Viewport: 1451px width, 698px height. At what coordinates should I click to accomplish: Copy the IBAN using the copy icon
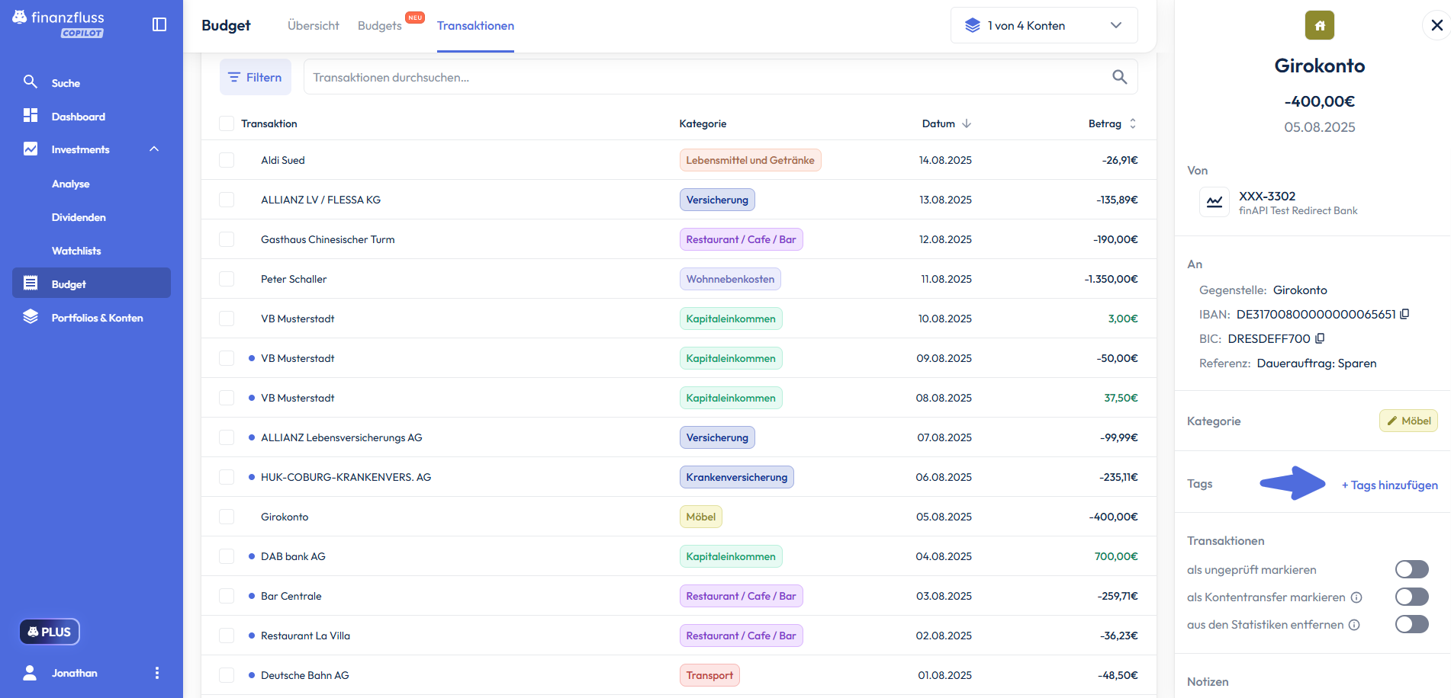pos(1404,314)
